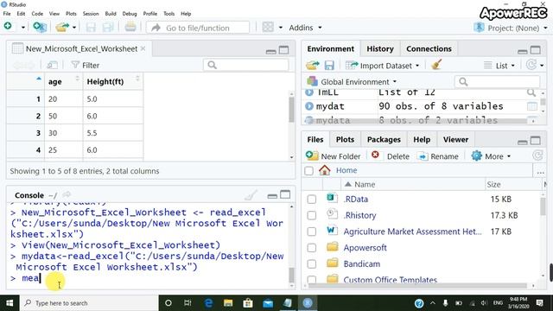
Task: Click the data viewer search box
Action: 246,65
